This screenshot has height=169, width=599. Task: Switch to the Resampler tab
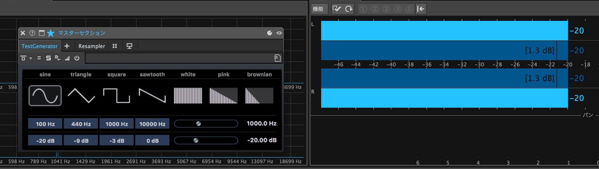pos(91,46)
